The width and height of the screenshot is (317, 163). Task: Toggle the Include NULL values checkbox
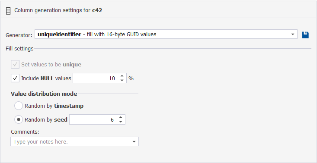15,78
